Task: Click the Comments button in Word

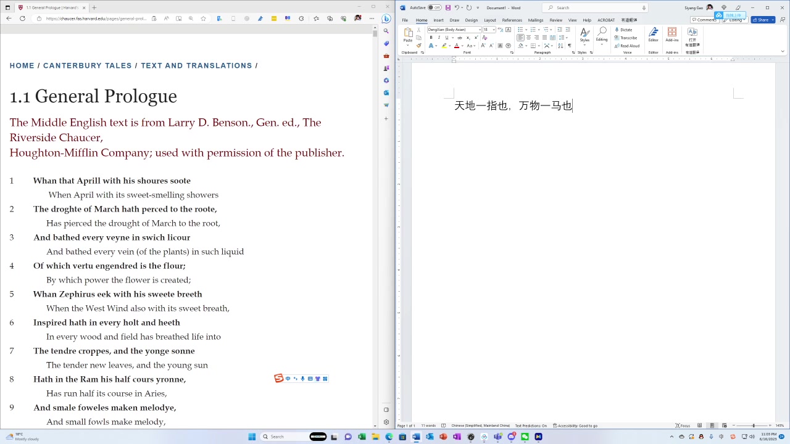Action: pyautogui.click(x=704, y=20)
